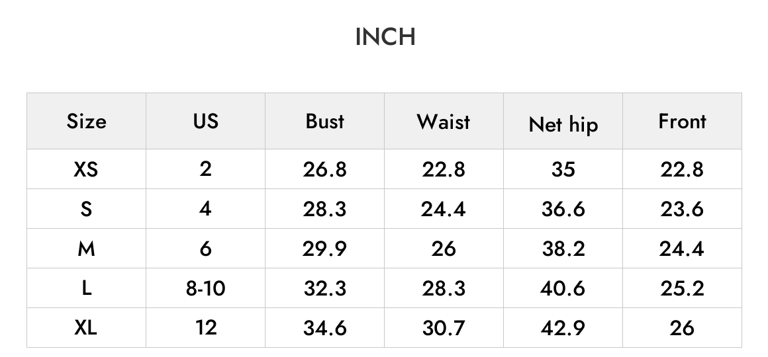
Task: Select the 35 net hip cell
Action: (x=563, y=169)
